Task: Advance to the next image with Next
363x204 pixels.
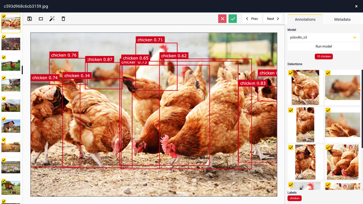Action: [273, 19]
